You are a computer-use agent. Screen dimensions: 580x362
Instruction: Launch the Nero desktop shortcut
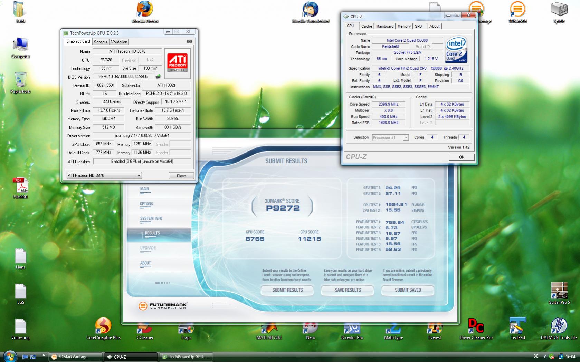pyautogui.click(x=311, y=331)
